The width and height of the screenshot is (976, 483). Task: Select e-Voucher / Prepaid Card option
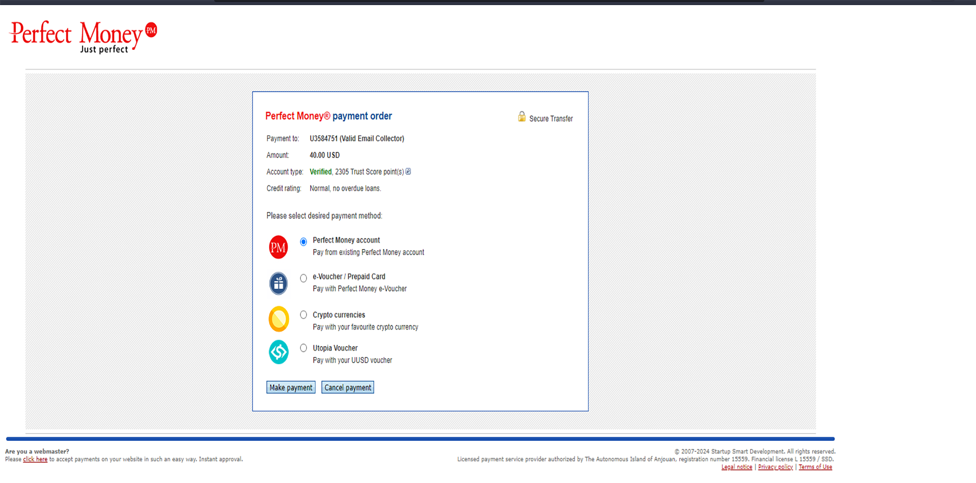[x=303, y=278]
